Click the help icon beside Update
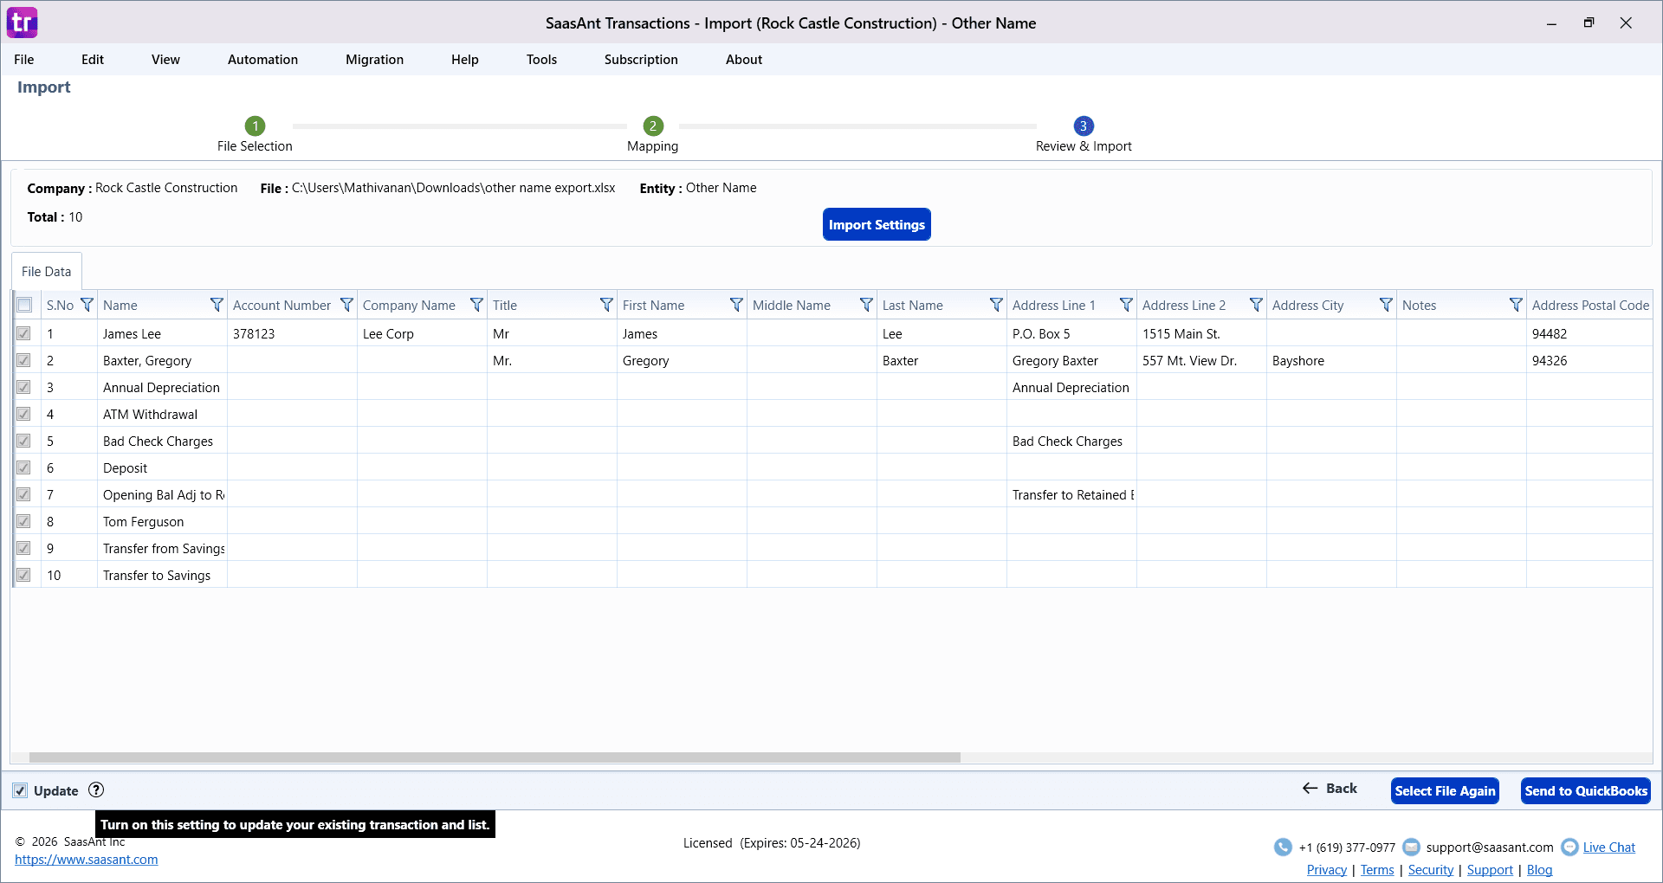The image size is (1663, 883). (x=95, y=790)
